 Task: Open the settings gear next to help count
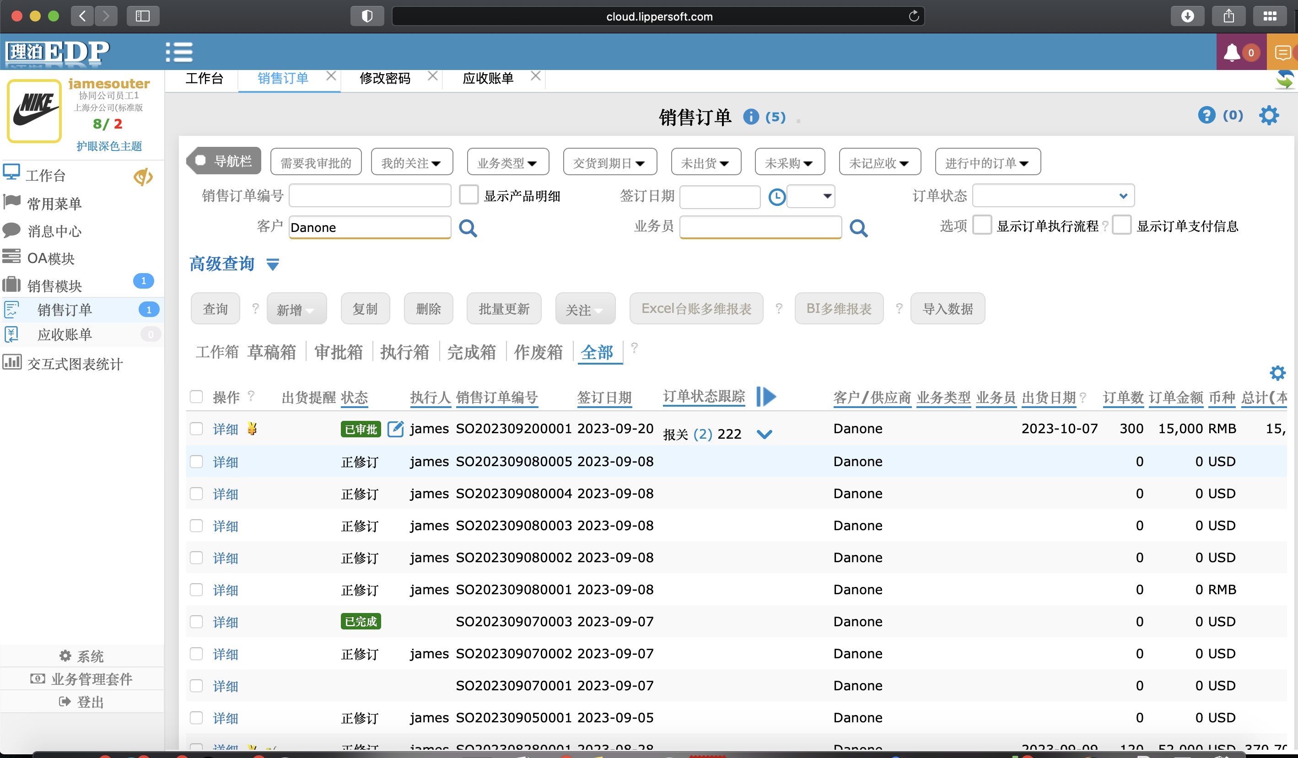click(1269, 115)
